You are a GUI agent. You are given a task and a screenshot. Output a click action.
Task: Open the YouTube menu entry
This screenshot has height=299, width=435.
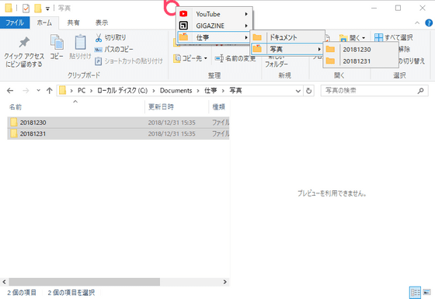[214, 14]
